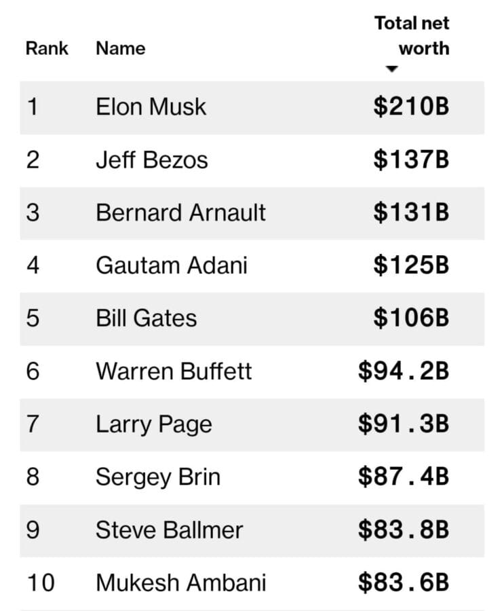This screenshot has height=611, width=504.
Task: Open Steve Ballmer's entry
Action: point(169,530)
